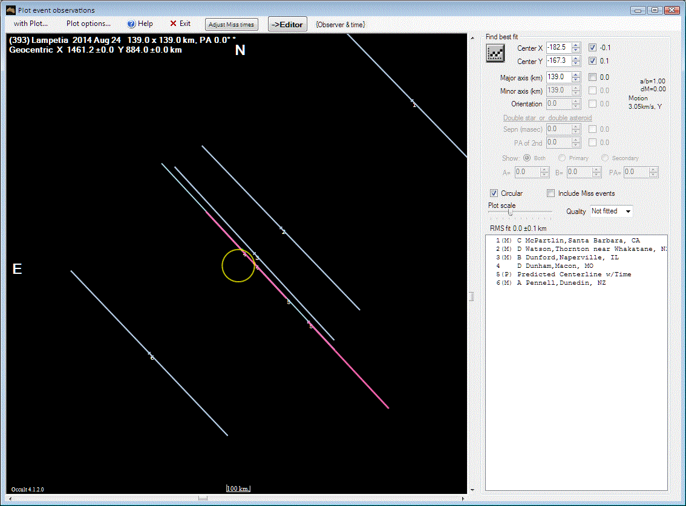This screenshot has height=506, width=686.
Task: Click the Center Y input field
Action: pyautogui.click(x=559, y=61)
